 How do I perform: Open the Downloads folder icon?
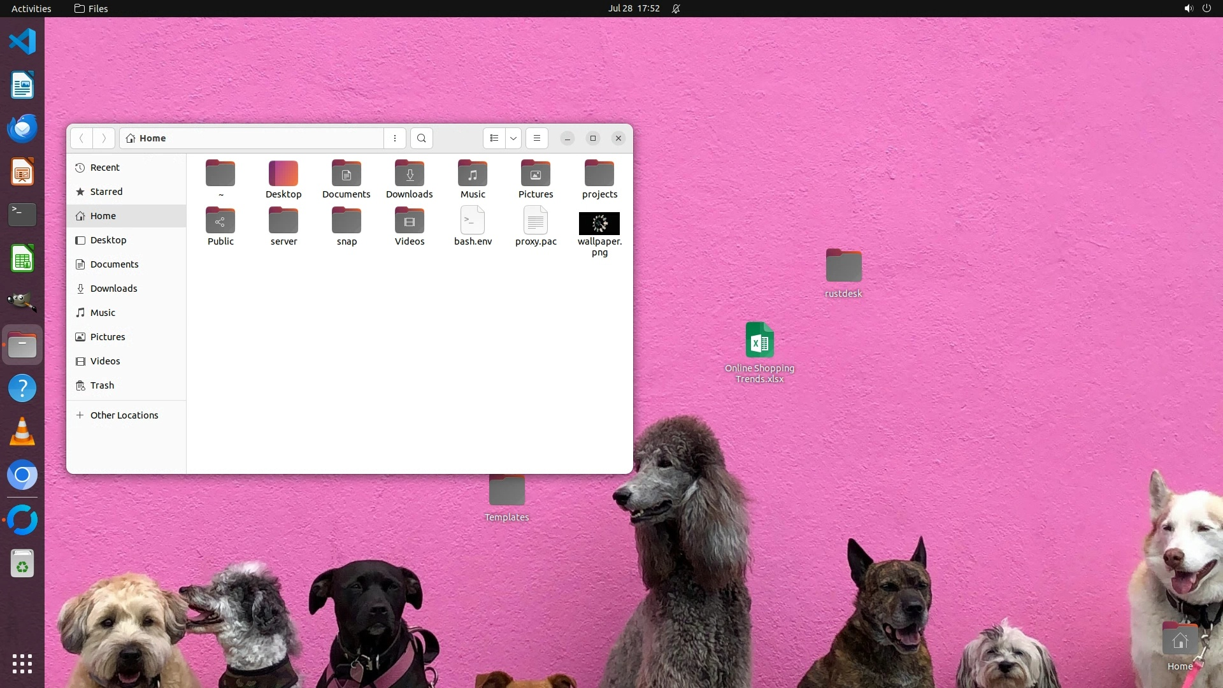(x=409, y=173)
